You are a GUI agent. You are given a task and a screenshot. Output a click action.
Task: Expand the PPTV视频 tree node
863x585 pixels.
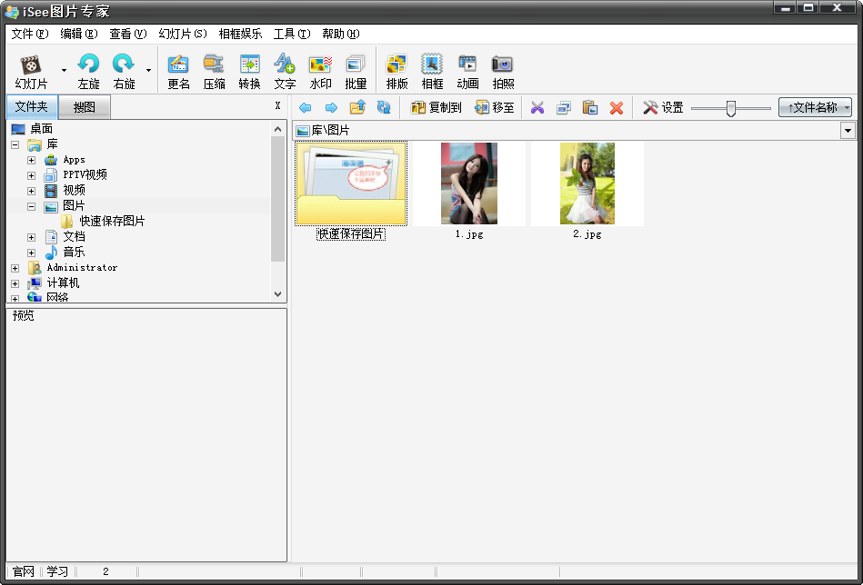pos(31,176)
